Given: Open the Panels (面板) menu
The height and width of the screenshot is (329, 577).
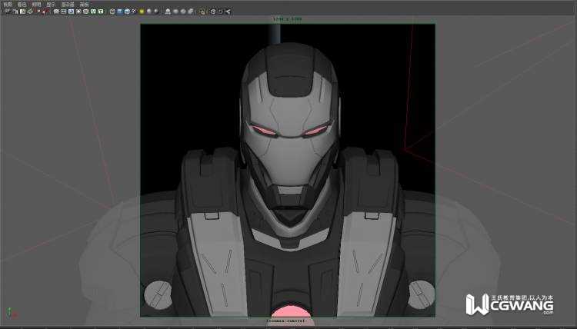Looking at the screenshot, I should [85, 5].
